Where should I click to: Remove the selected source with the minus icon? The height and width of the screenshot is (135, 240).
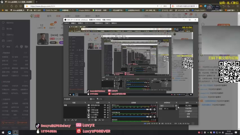pyautogui.click(x=92, y=120)
